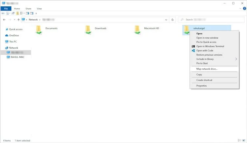Open Customize Quick Access Toolbar dropdown
247x143 pixels.
coord(36,14)
